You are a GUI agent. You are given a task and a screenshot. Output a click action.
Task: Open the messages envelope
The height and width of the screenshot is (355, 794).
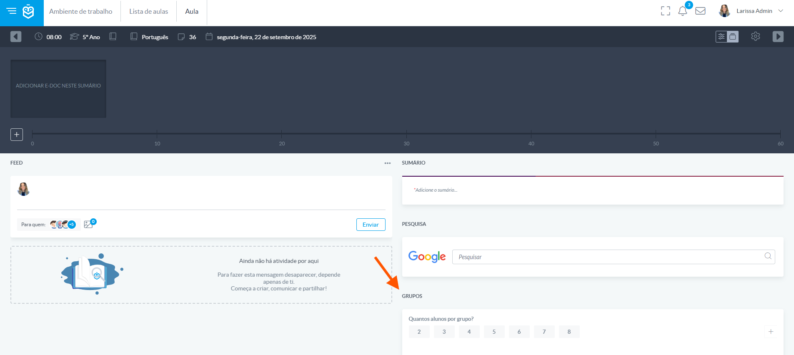pos(701,11)
